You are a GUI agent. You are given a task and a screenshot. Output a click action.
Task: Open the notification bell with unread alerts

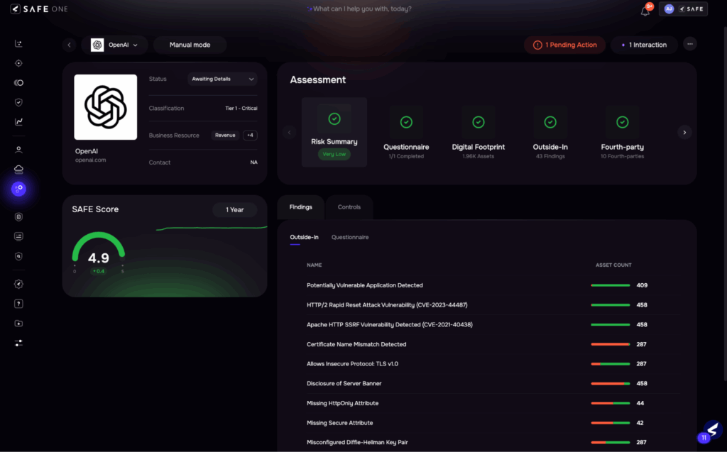tap(645, 9)
